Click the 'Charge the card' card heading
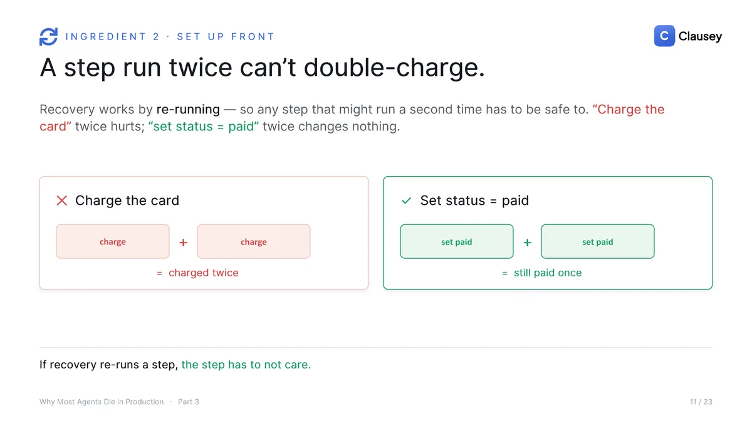752x423 pixels. (127, 201)
